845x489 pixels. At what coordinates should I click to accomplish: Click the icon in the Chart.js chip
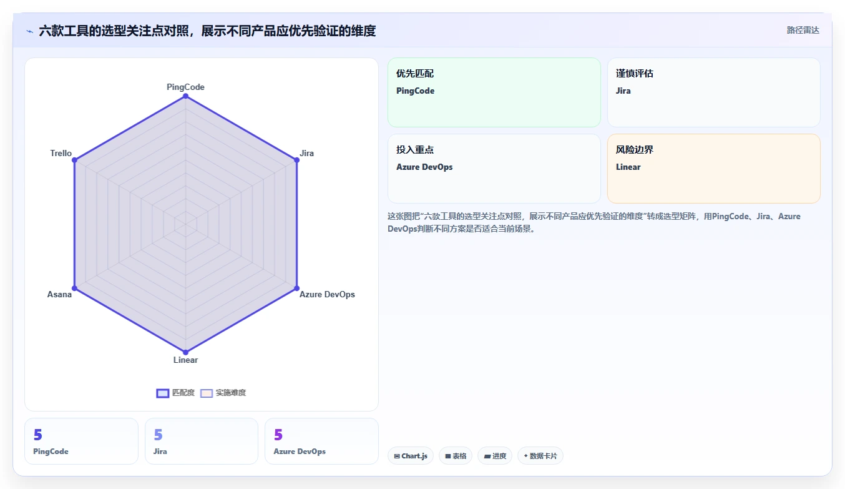(397, 457)
